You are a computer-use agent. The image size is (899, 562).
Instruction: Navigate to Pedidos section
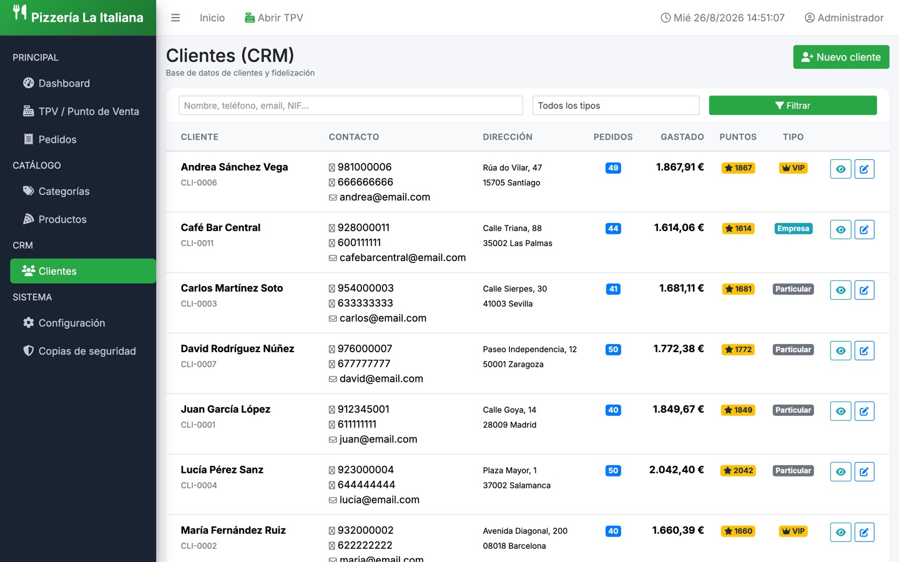click(83, 139)
